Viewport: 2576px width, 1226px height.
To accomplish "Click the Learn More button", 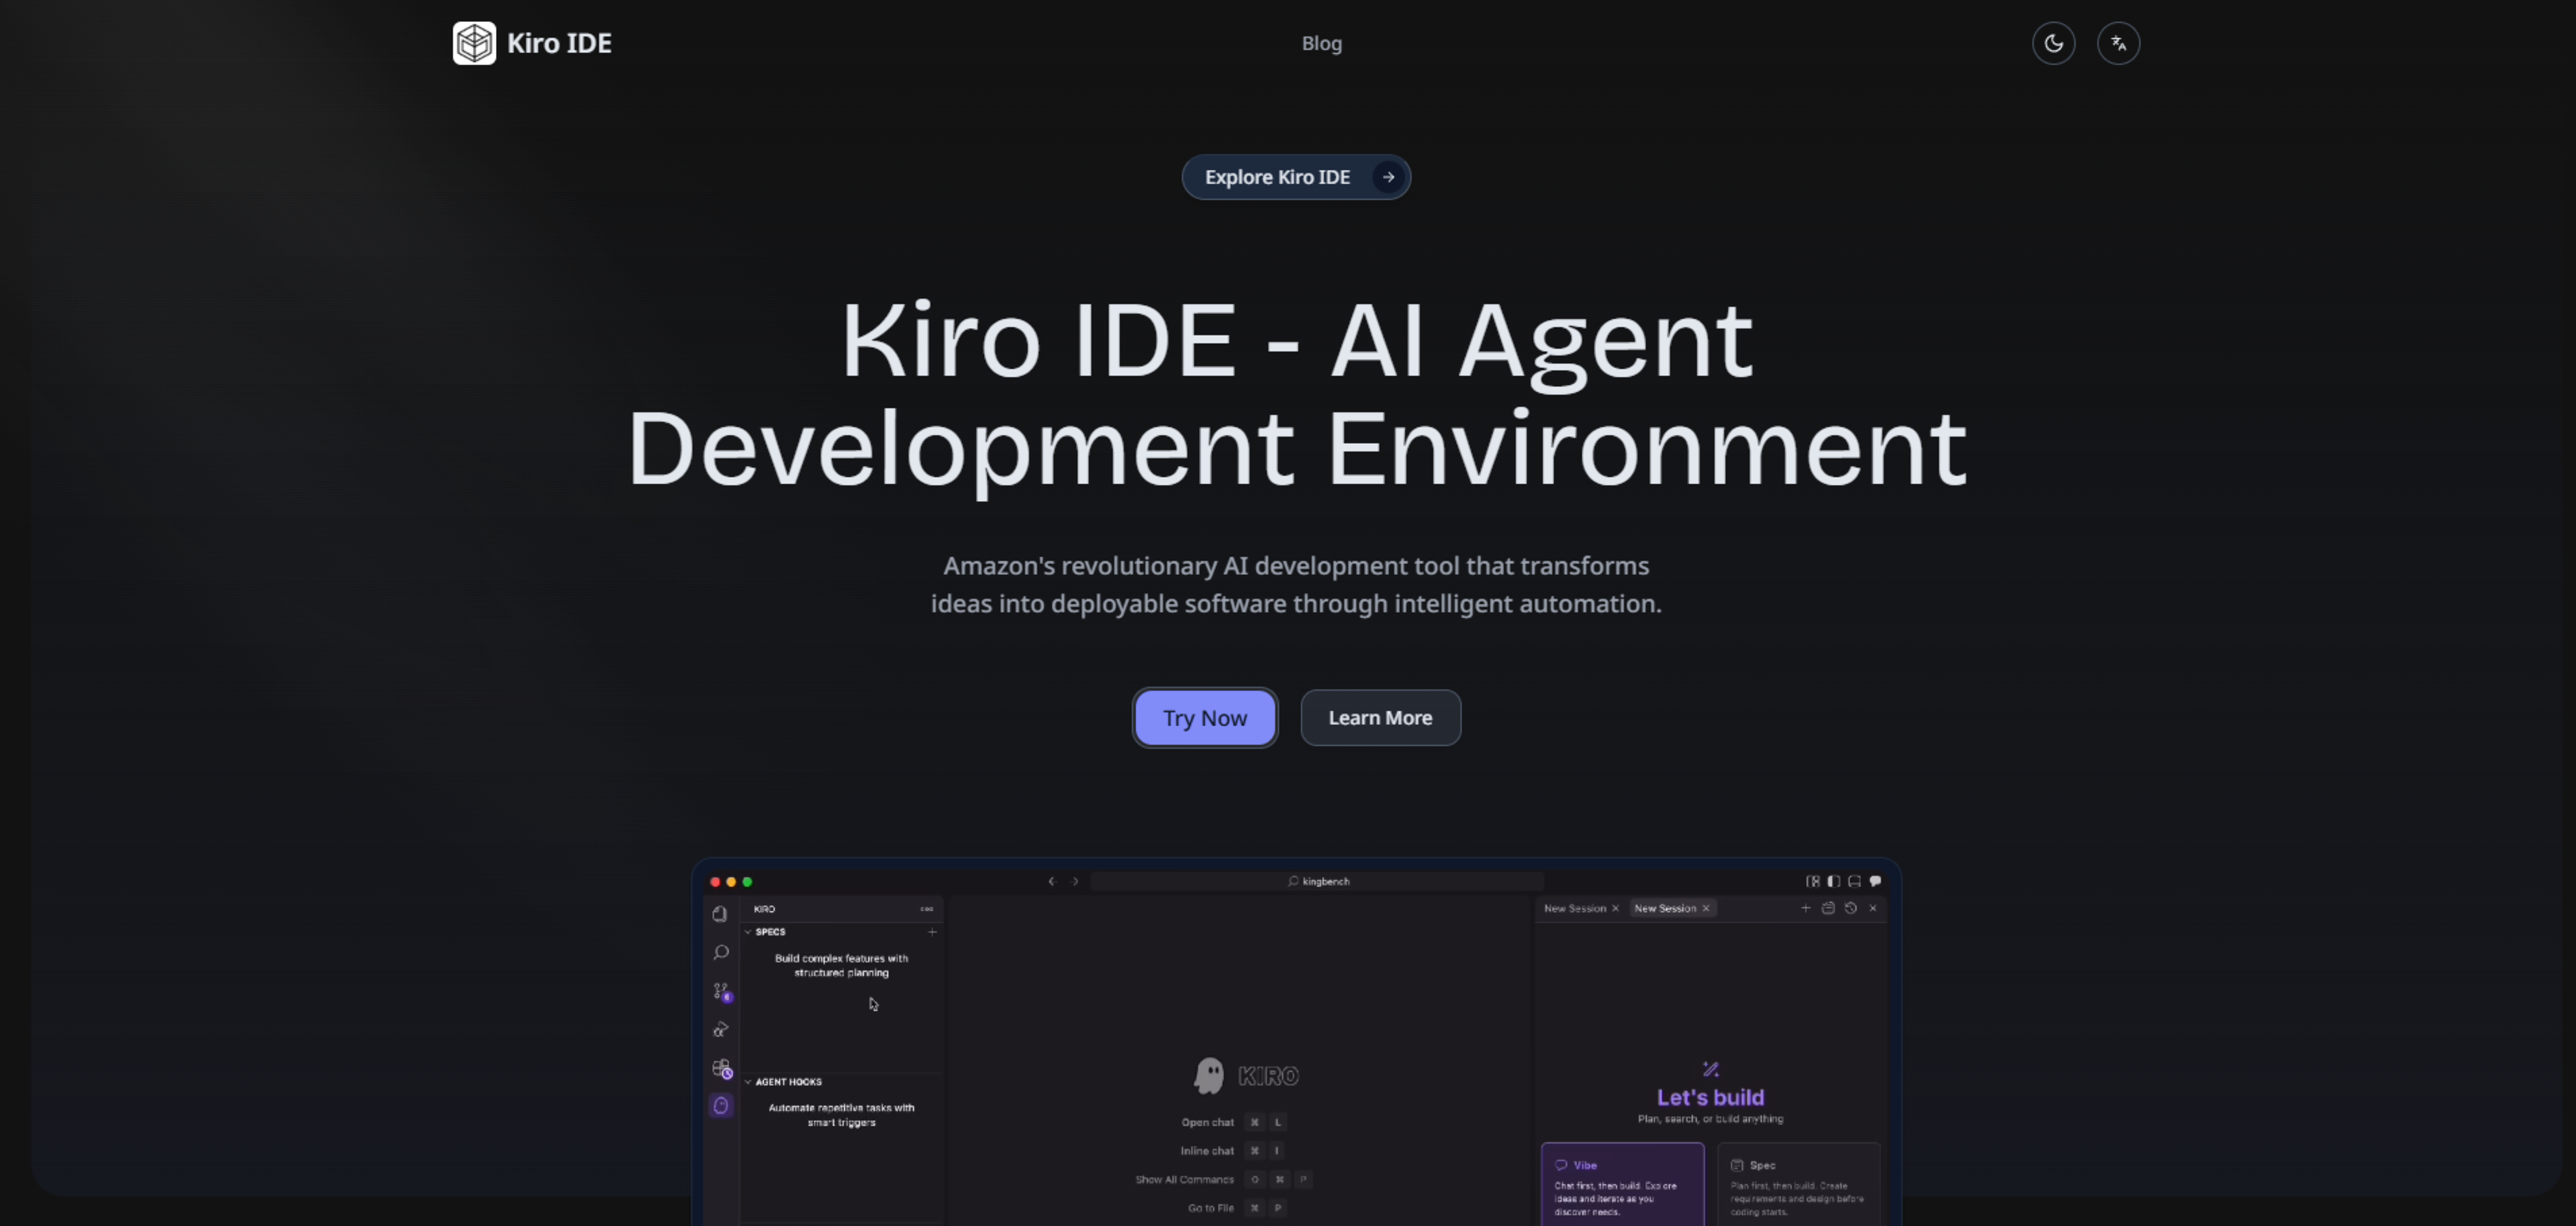I will click(x=1379, y=718).
